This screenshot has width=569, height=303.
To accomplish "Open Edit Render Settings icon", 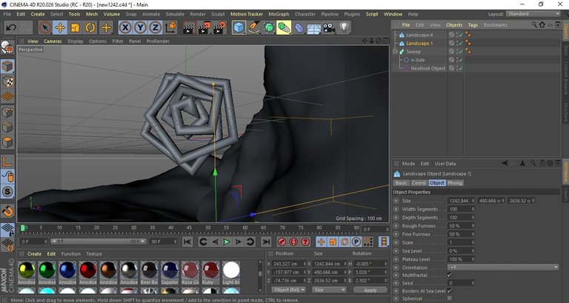I will (x=220, y=27).
